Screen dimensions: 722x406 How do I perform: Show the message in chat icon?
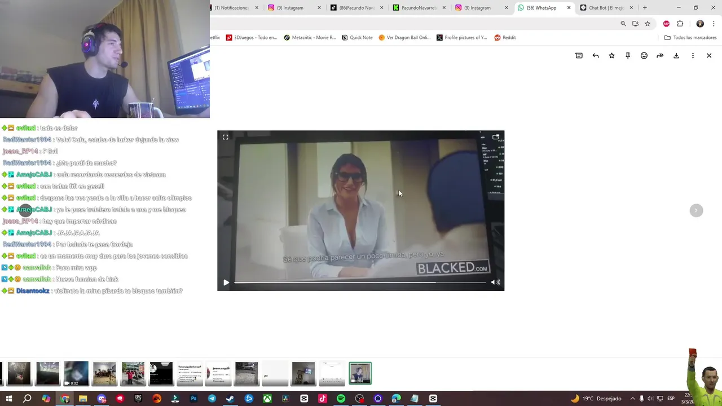[579, 56]
